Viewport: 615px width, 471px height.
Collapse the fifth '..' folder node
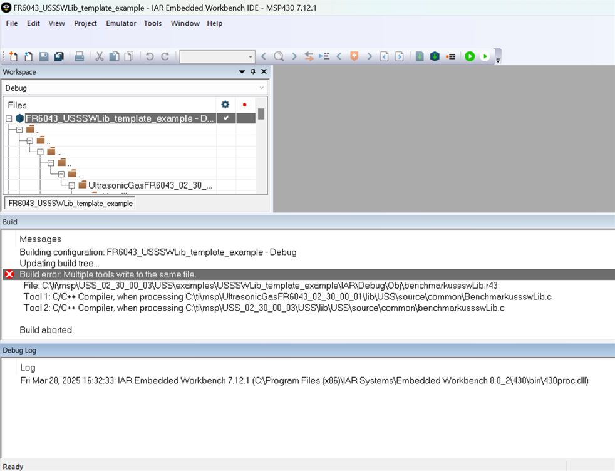coord(61,173)
